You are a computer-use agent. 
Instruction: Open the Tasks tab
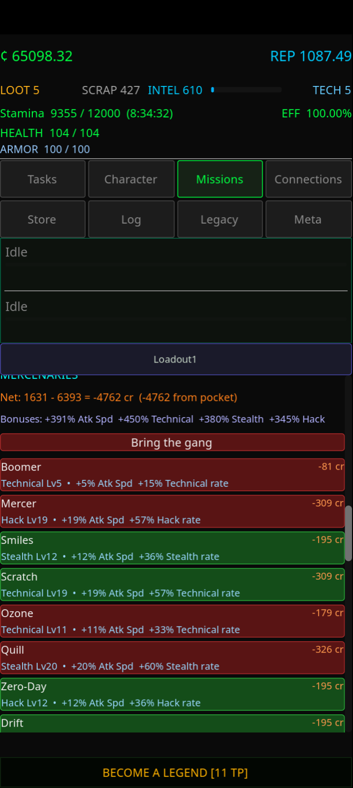coord(43,179)
